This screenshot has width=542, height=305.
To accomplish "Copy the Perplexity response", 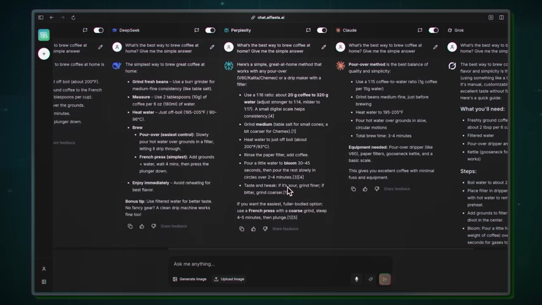I will [x=242, y=229].
